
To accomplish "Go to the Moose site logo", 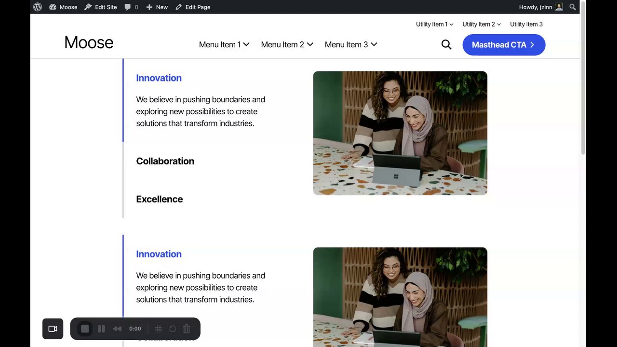I will (x=89, y=42).
